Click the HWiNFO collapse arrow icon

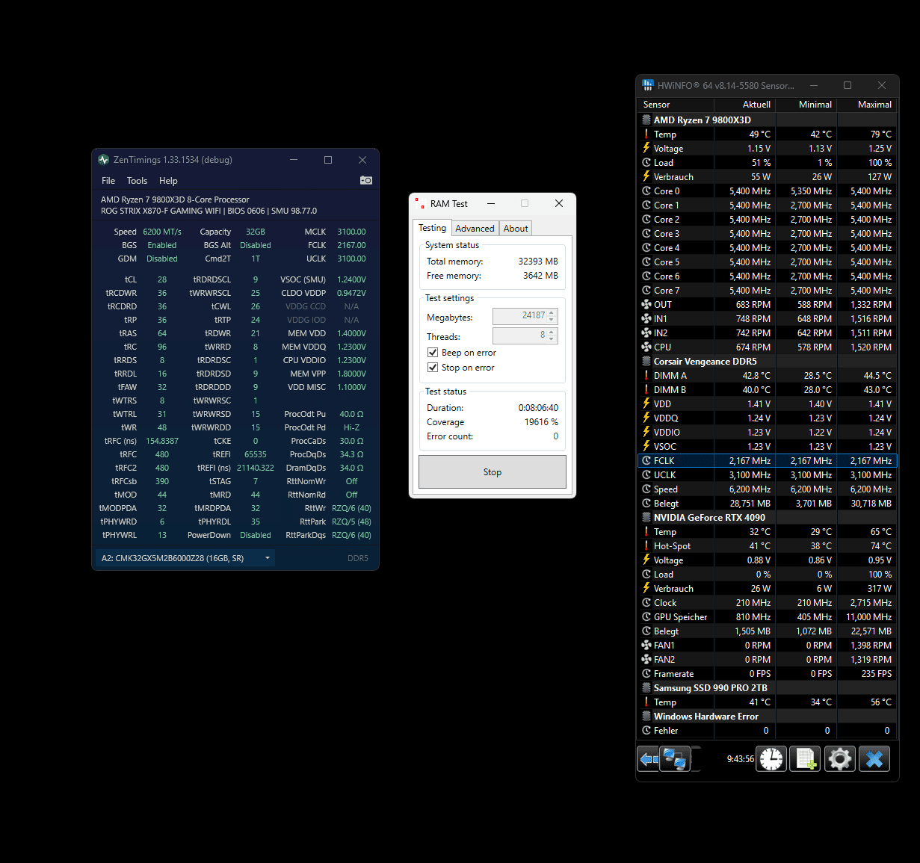(648, 759)
